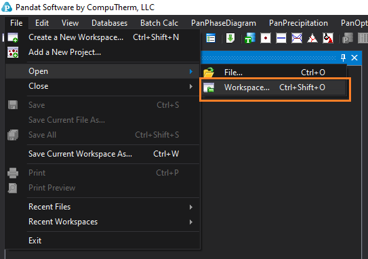Select Close in the File menu
Viewport: 368px width, 259px height.
[x=102, y=86]
